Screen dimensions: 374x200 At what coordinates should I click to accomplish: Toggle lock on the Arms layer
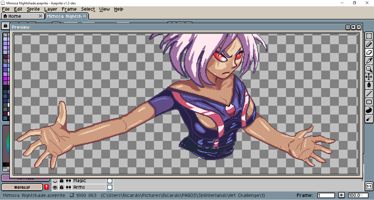(x=62, y=187)
